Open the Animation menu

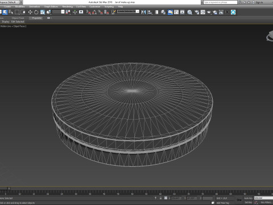click(x=35, y=7)
